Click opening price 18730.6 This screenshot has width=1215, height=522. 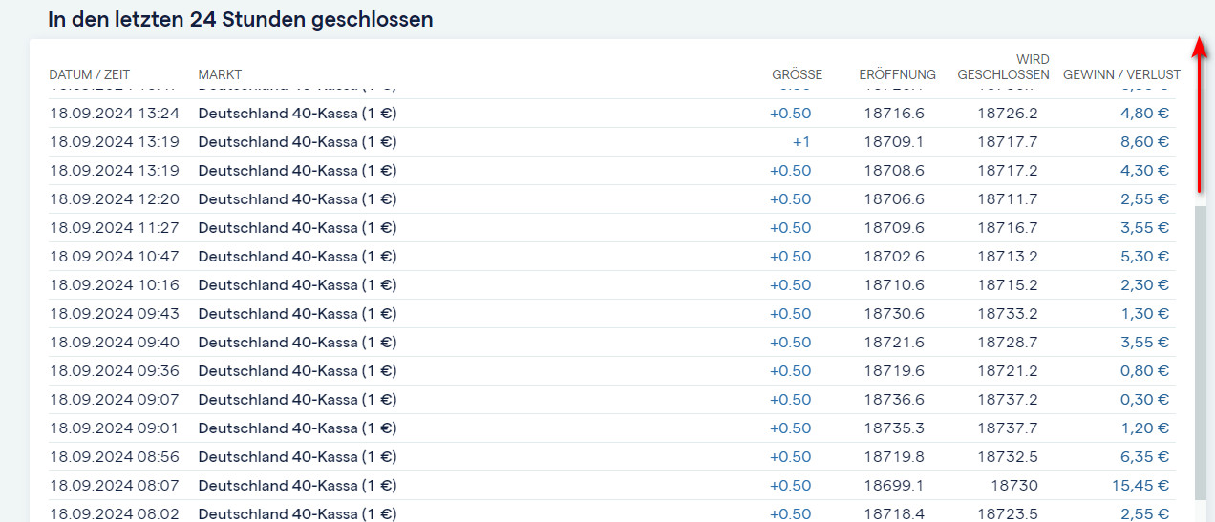[894, 314]
